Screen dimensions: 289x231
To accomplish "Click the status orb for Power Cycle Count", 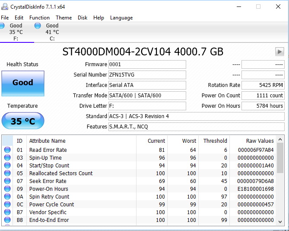I will click(x=7, y=205).
